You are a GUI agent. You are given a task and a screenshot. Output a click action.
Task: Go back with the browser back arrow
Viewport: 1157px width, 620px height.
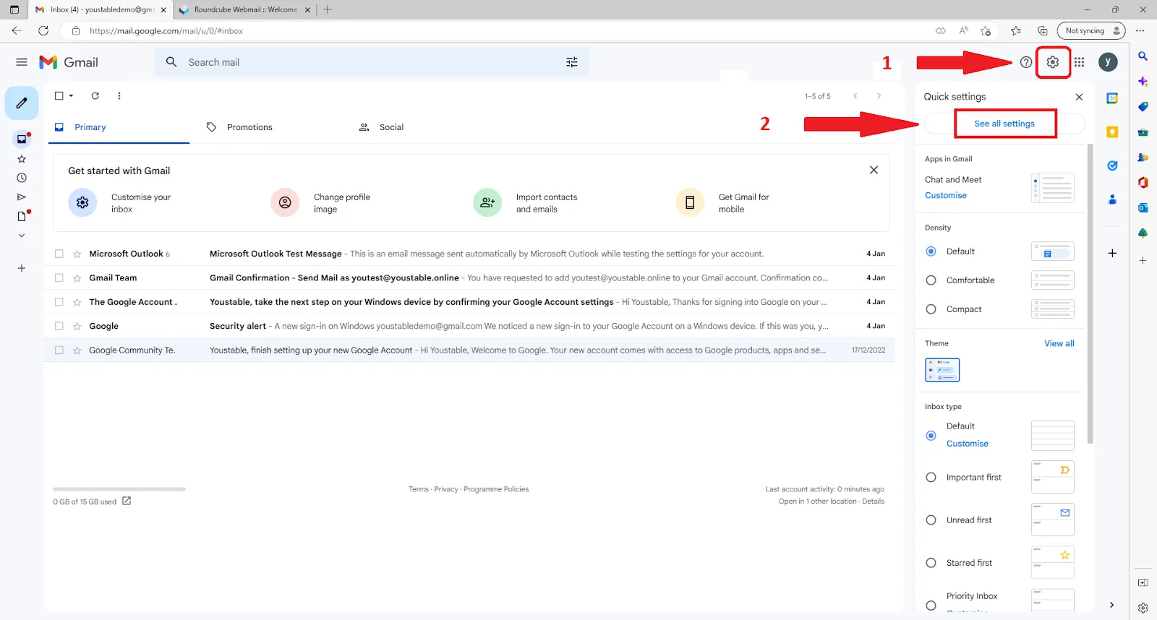coord(17,30)
